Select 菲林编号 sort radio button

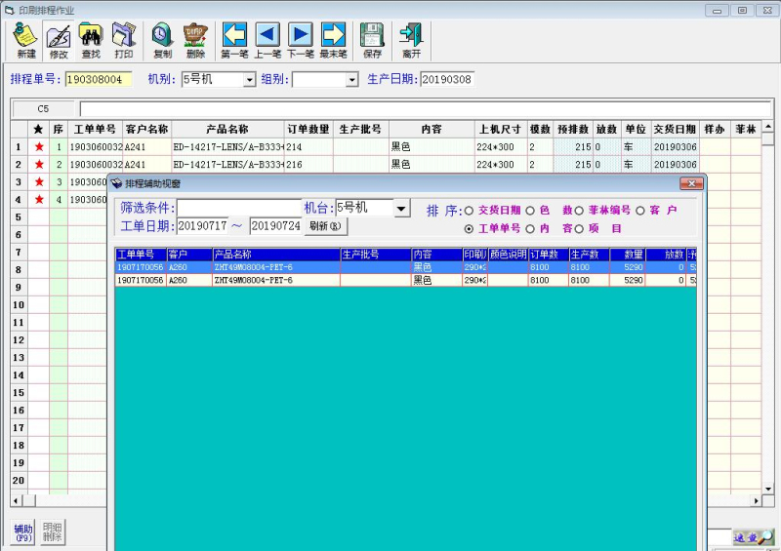click(x=579, y=211)
